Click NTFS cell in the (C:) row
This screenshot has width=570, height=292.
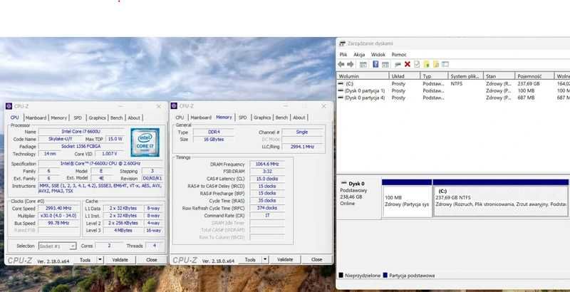[457, 83]
